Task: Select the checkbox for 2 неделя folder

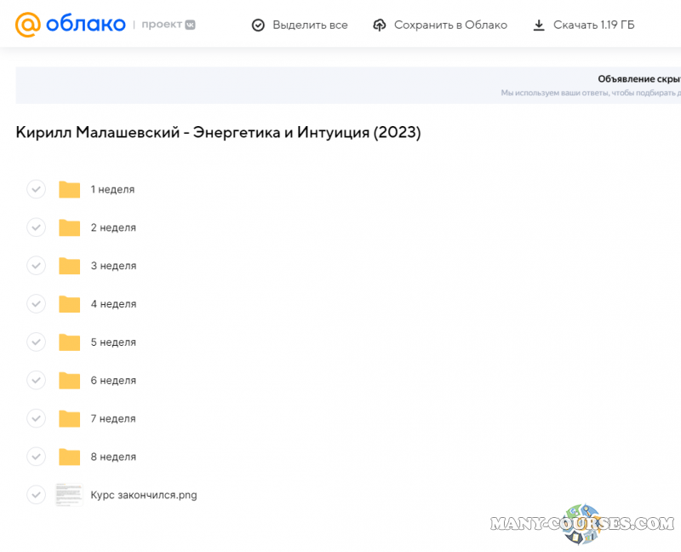Action: point(36,227)
